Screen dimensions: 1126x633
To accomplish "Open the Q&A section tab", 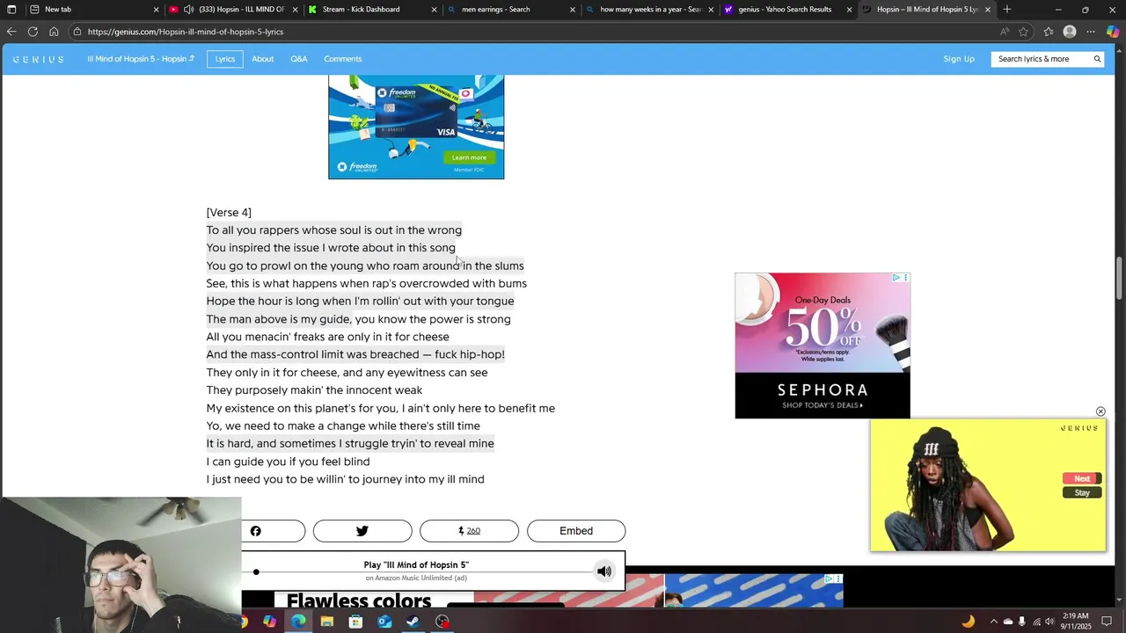I will (299, 59).
